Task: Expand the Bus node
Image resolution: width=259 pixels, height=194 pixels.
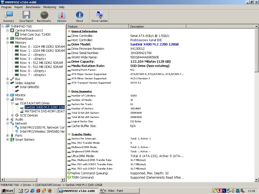Action: tap(7, 79)
